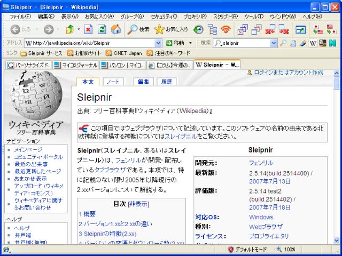
Task: Open the スクリプト(R) menu
Action: pyautogui.click(x=226, y=17)
